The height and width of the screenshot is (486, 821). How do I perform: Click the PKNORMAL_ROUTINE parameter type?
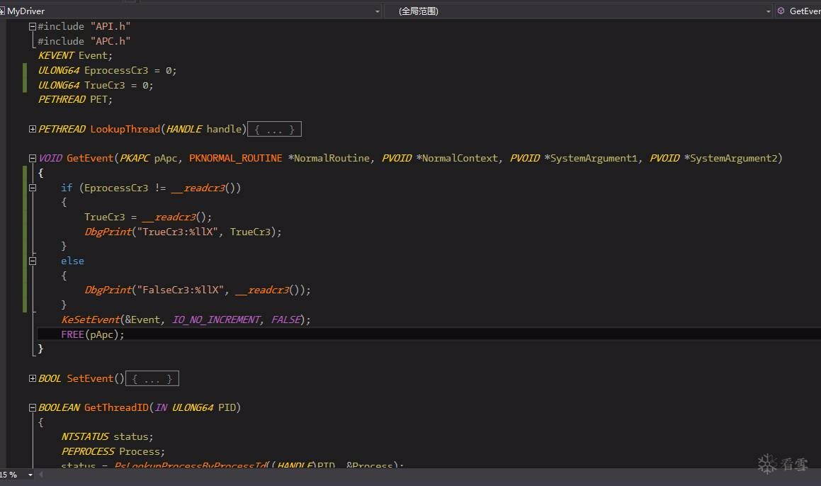236,158
